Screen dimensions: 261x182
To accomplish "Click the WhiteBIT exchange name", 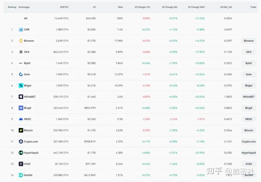I will pyautogui.click(x=30, y=97).
